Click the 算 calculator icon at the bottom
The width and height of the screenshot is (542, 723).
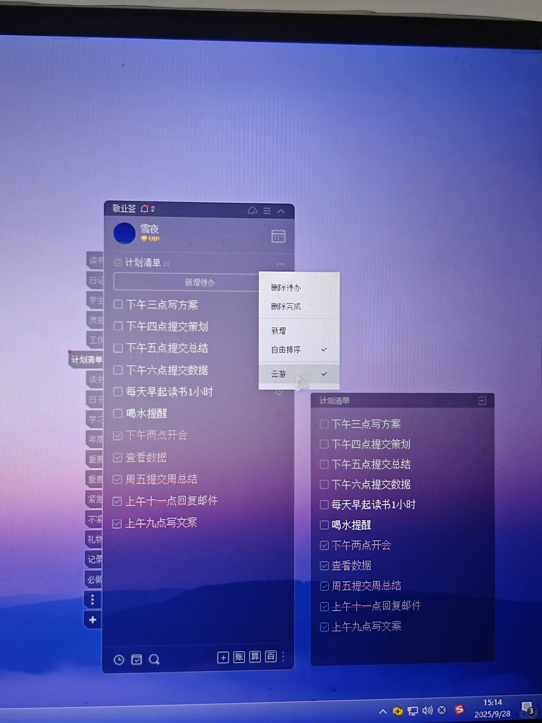(254, 657)
